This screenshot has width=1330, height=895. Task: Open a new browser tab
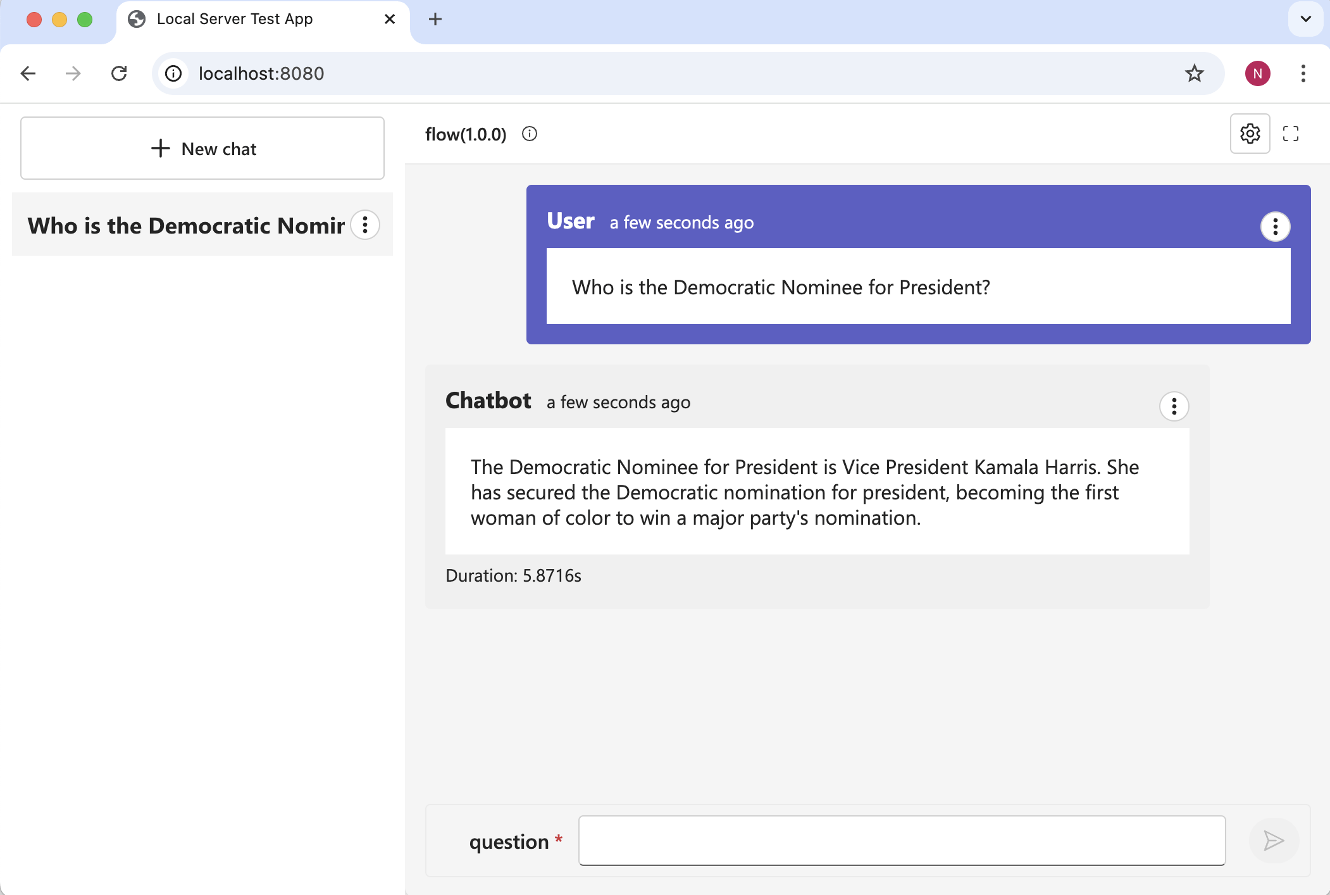click(x=435, y=19)
